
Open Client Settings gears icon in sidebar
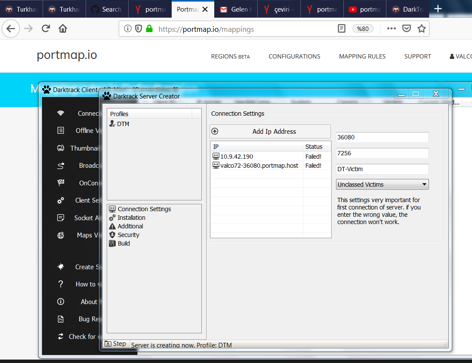tap(61, 200)
